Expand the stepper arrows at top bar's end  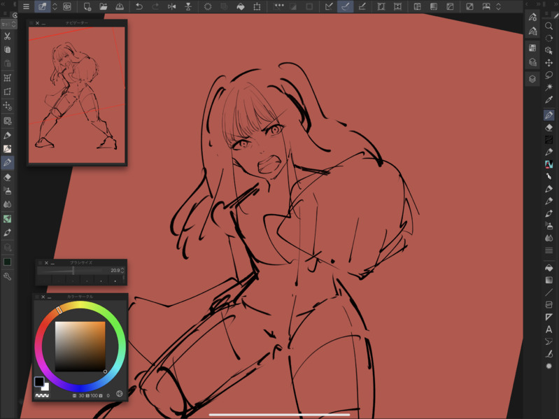(498, 6)
